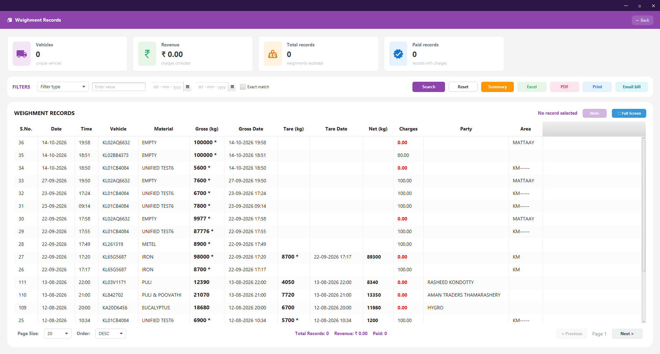The width and height of the screenshot is (660, 354).
Task: Open the first date filter calendar icon
Action: coord(187,87)
